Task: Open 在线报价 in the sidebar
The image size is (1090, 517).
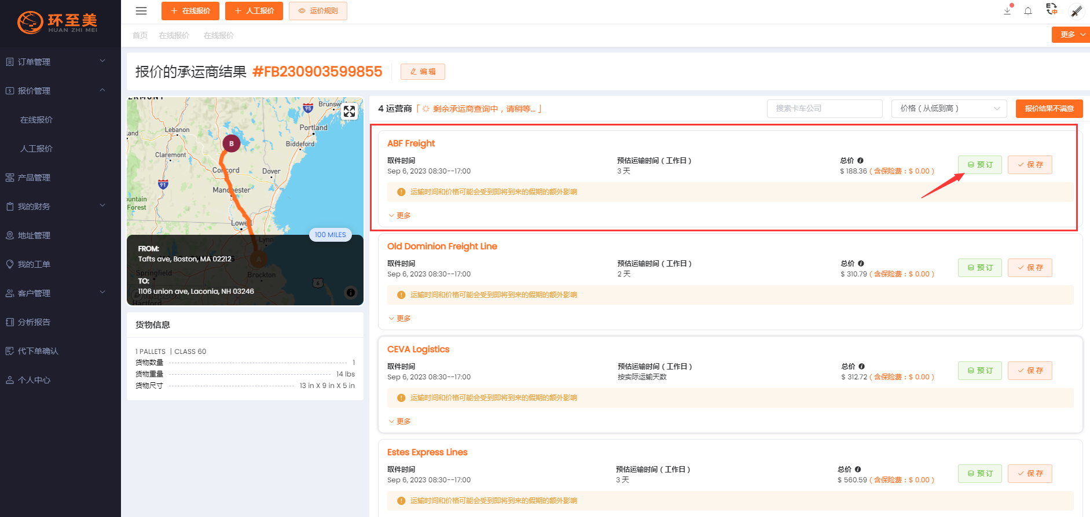Action: click(x=36, y=120)
